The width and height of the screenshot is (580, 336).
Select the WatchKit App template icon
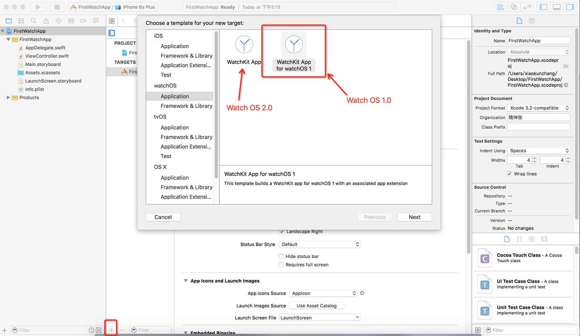[x=244, y=45]
